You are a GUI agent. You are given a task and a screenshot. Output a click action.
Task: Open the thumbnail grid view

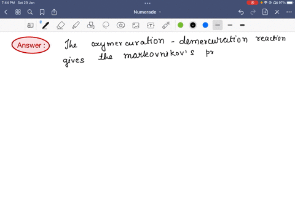(18, 12)
